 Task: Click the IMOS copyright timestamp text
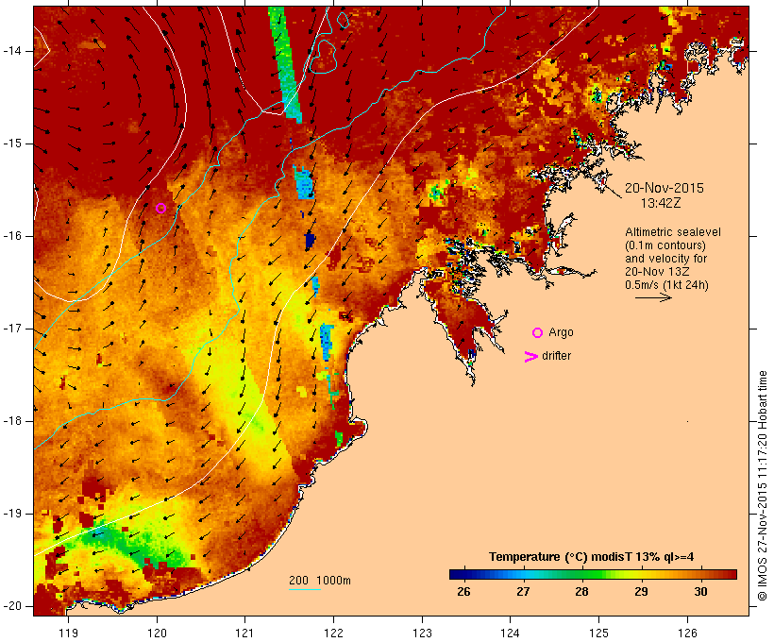762,486
